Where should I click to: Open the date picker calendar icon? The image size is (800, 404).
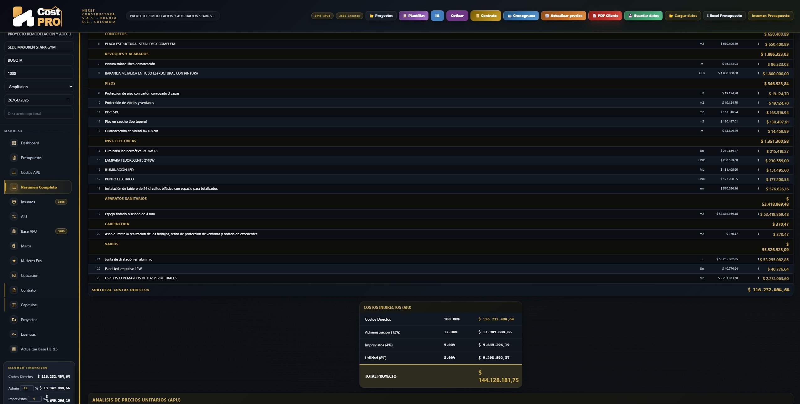[x=68, y=100]
